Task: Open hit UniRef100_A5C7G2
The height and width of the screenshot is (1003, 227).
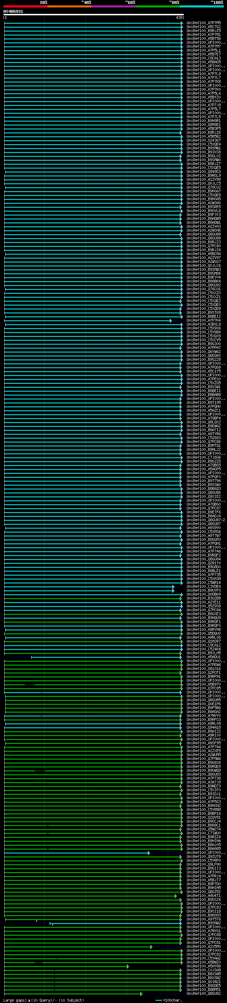Action: [204, 27]
